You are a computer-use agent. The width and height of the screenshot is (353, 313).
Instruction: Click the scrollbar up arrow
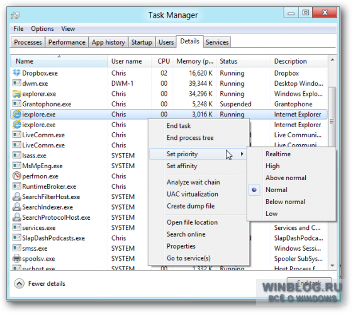tap(332, 60)
